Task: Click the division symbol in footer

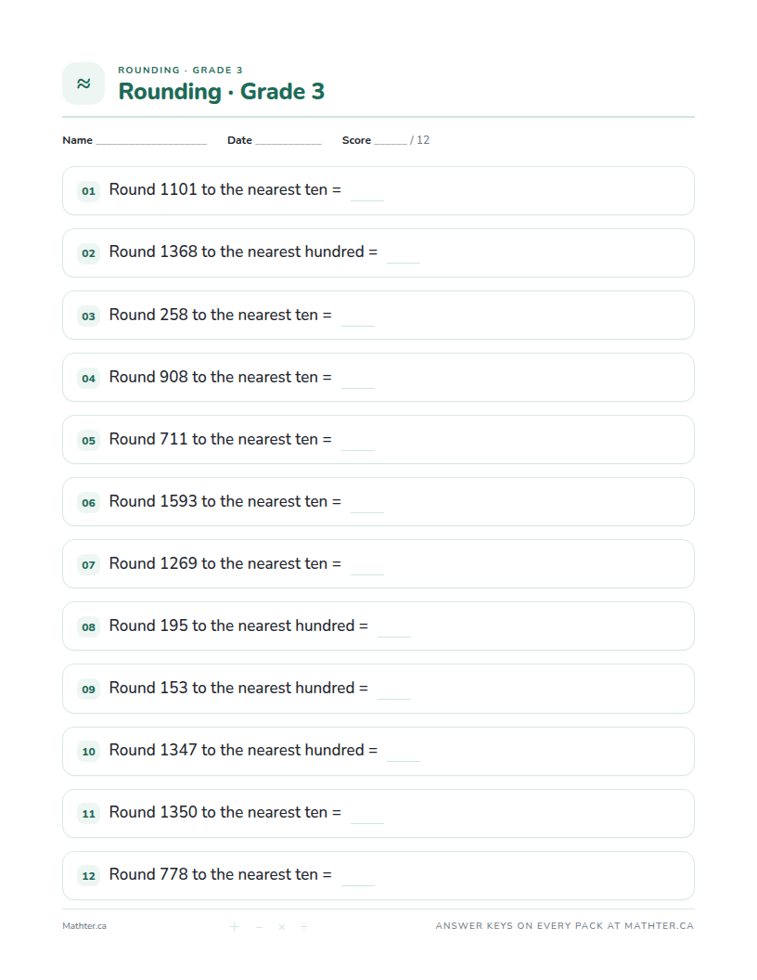Action: pyautogui.click(x=303, y=927)
